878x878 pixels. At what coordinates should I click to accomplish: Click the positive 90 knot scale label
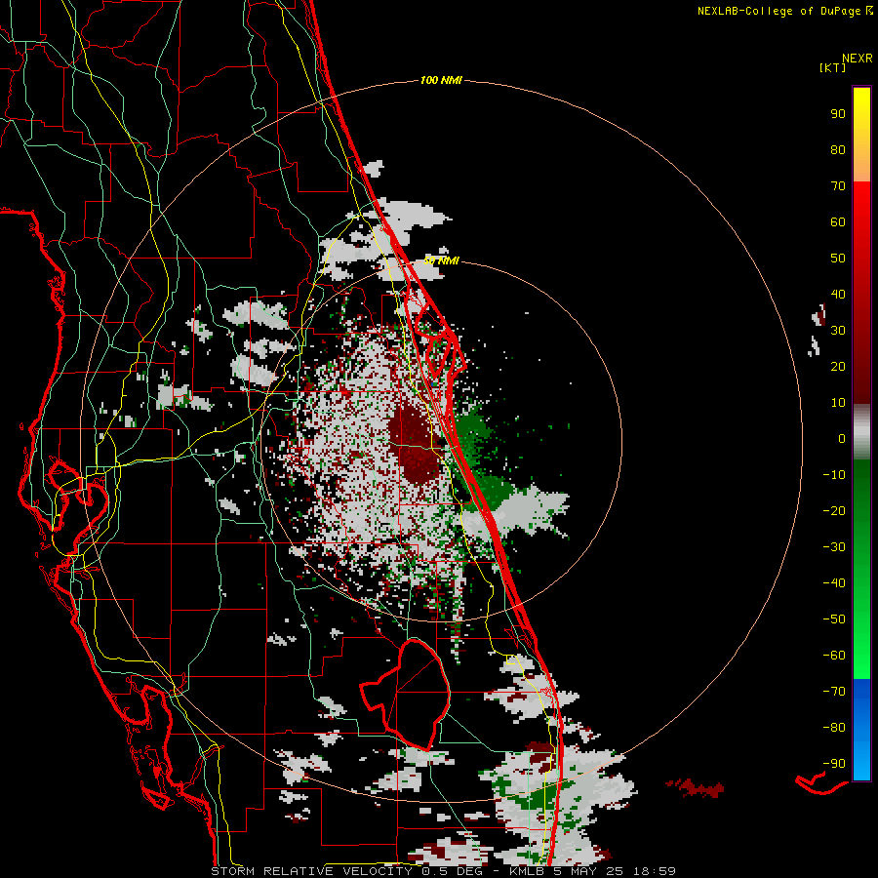(x=838, y=114)
